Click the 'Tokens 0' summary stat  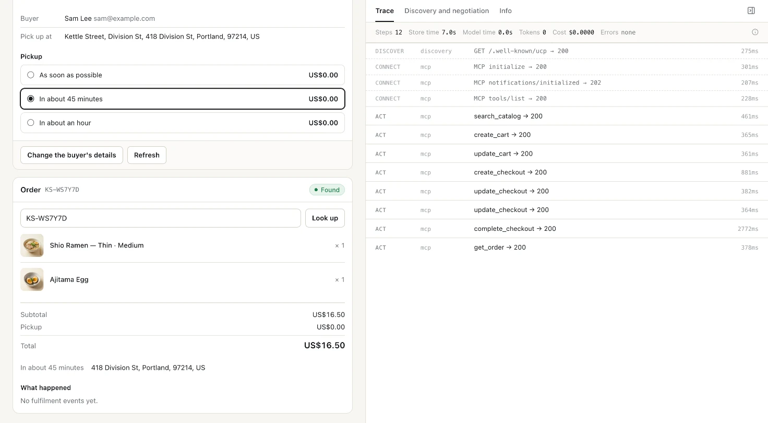(x=533, y=32)
